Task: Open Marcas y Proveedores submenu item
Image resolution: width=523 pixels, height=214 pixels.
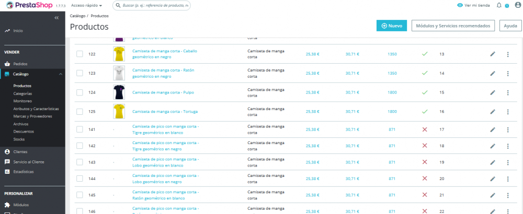Action: pos(32,116)
